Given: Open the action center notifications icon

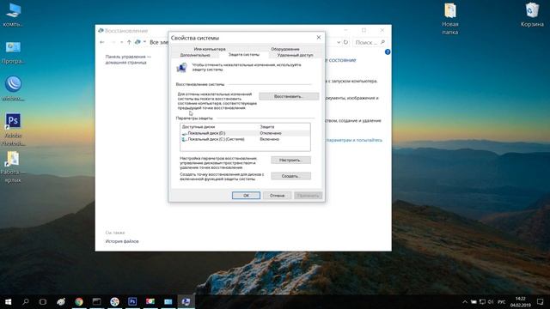Looking at the screenshot, I should pyautogui.click(x=541, y=301).
